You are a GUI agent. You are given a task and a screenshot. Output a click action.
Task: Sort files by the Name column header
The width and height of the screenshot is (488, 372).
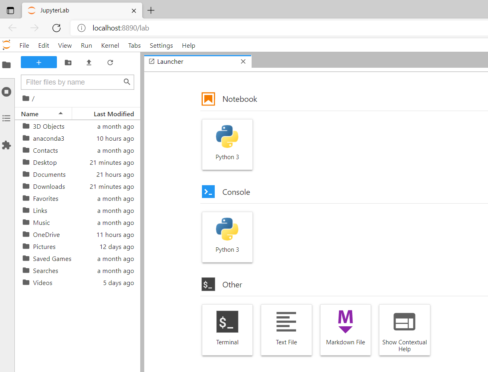coord(43,114)
